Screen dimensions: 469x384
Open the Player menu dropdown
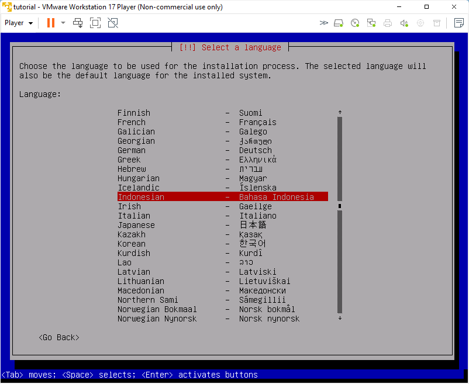(19, 23)
